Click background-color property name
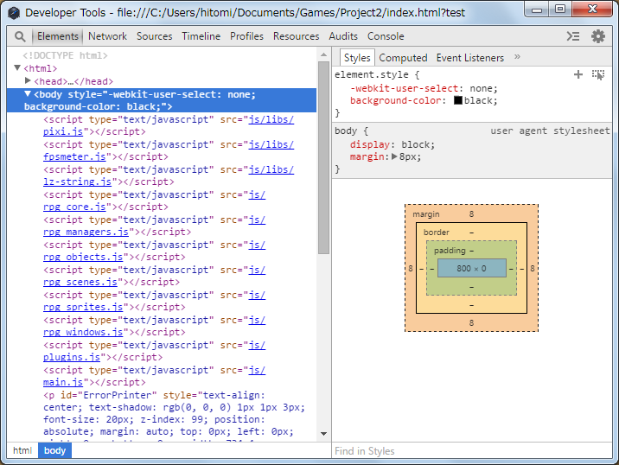This screenshot has height=465, width=619. click(396, 100)
